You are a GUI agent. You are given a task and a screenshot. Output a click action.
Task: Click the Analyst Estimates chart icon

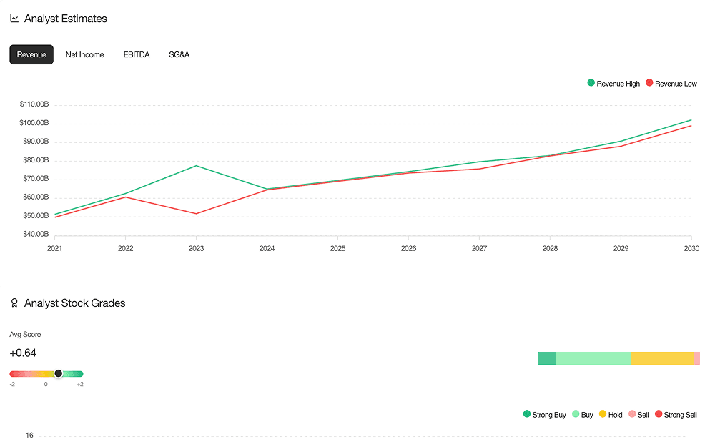coord(14,19)
